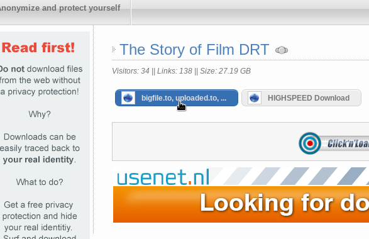The image size is (369, 239).
Task: Click the "bigfile.to, uploaded.to, ..." button
Action: point(177,97)
